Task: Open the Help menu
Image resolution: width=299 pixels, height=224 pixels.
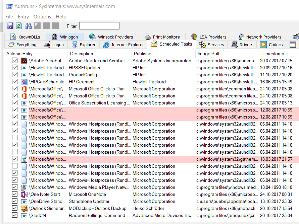Action: 61,17
